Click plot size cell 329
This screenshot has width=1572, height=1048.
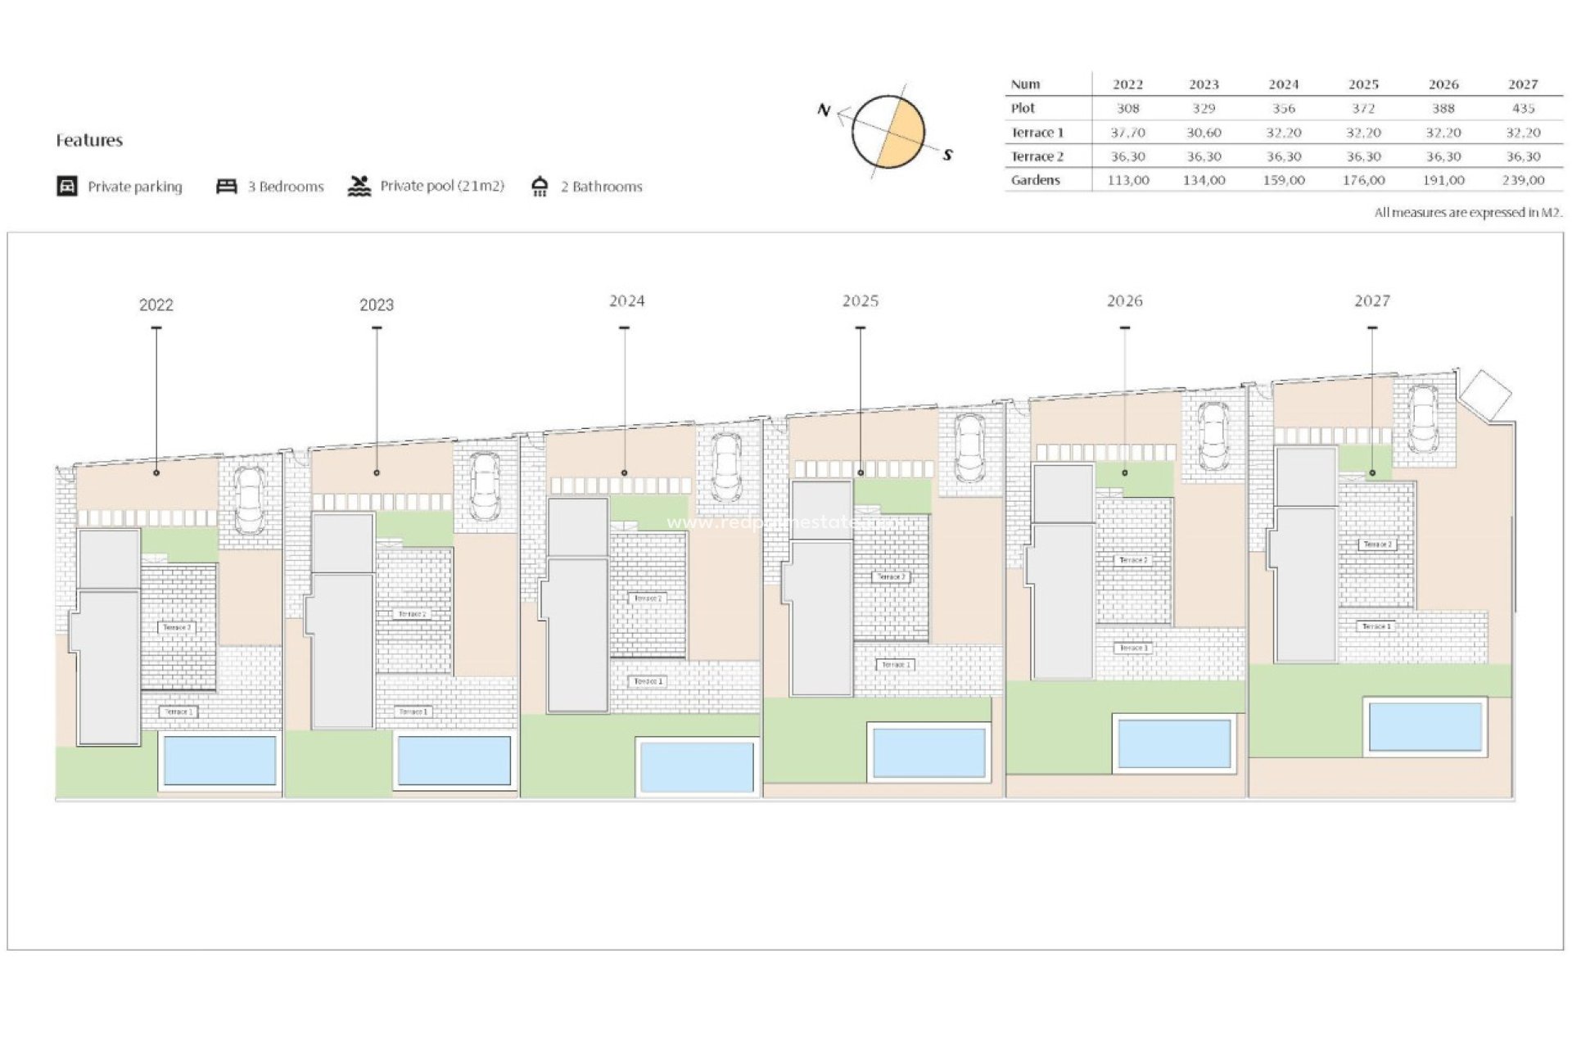pyautogui.click(x=1204, y=108)
